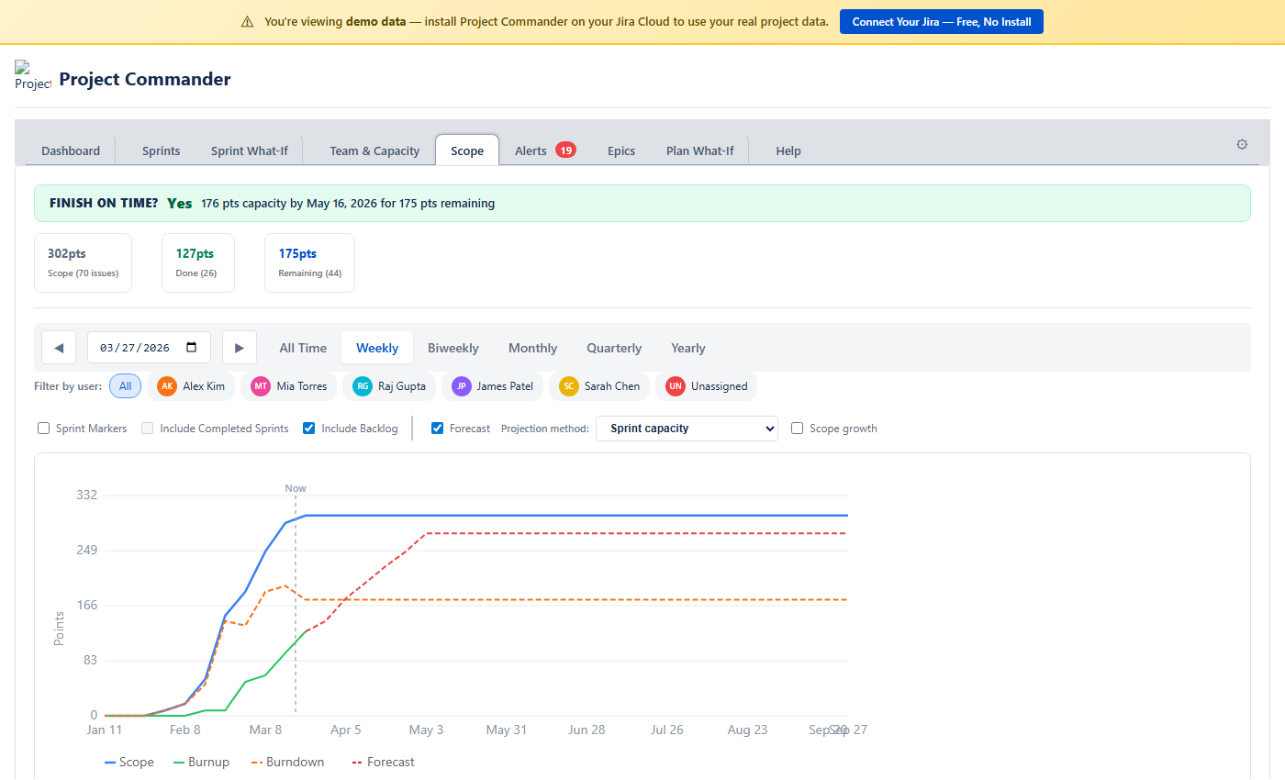Enable the Scope growth checkbox
This screenshot has height=780, width=1285.
tap(798, 429)
